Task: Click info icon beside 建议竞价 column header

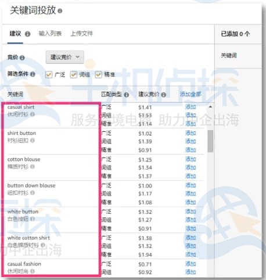Action: [164, 95]
